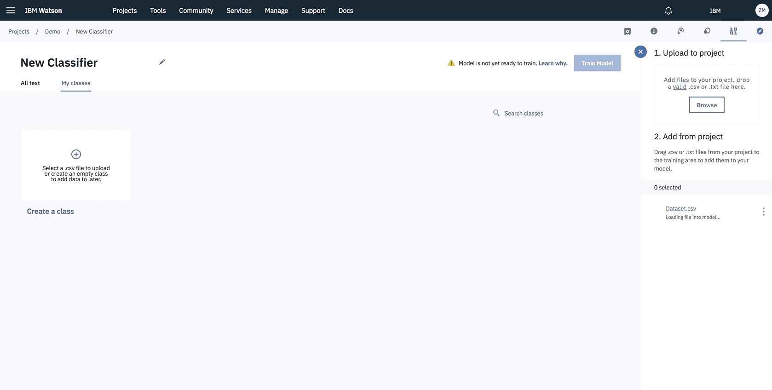Open the notifications bell

[x=668, y=11]
